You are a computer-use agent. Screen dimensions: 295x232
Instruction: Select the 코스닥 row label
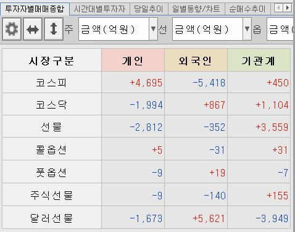point(51,105)
